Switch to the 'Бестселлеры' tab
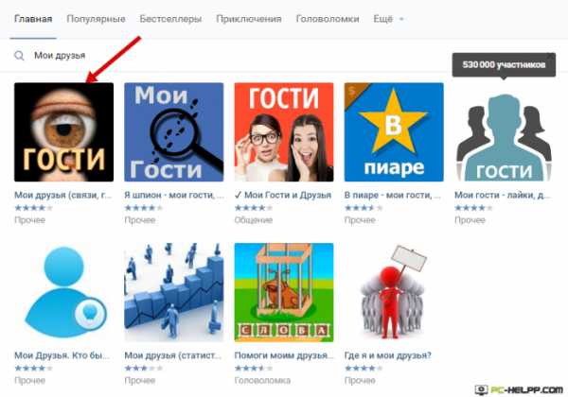Image resolution: width=568 pixels, height=397 pixels. tap(170, 19)
